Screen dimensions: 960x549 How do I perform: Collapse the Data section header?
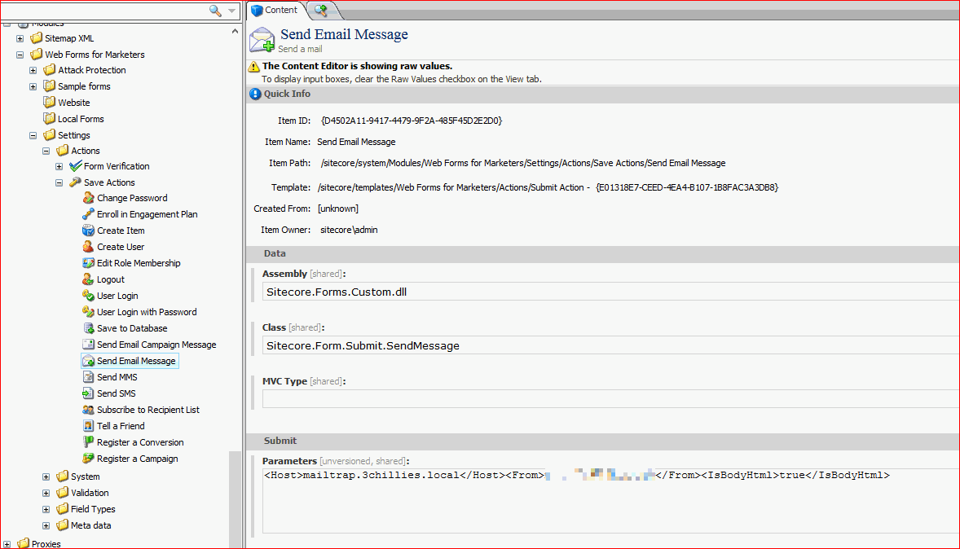603,253
